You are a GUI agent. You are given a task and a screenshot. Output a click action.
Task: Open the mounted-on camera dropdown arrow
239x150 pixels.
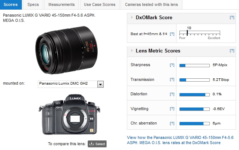[101, 84]
